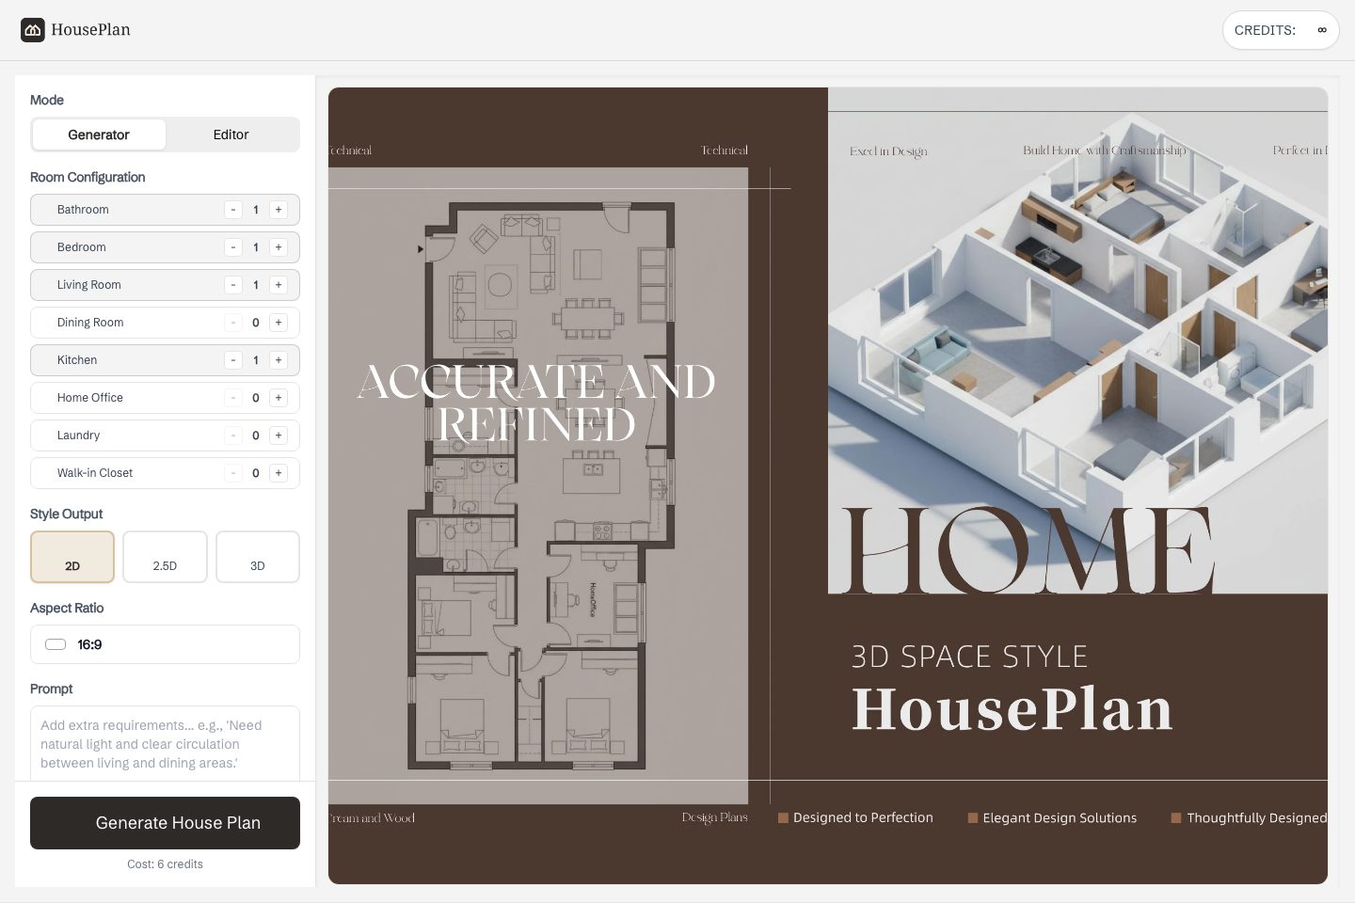Decrease Kitchen count with minus
This screenshot has width=1355, height=903.
233,360
